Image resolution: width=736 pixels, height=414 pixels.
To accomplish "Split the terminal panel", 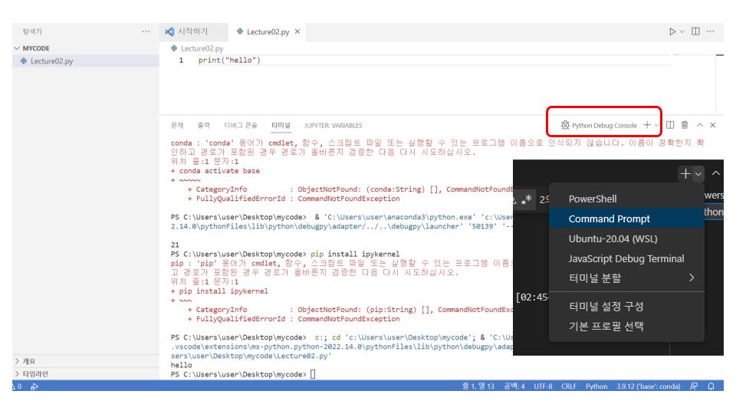I will [x=670, y=125].
